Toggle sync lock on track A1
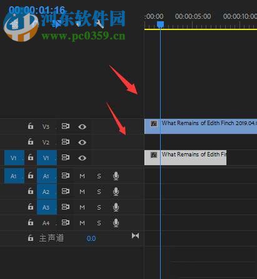Viewport: 257px width, 279px height. click(x=66, y=176)
